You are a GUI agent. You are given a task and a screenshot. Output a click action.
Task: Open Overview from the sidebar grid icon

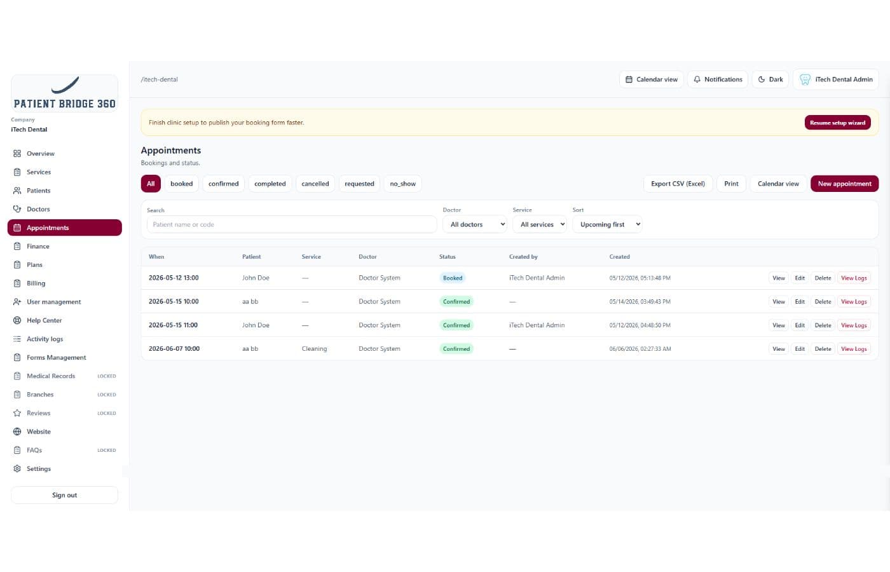point(17,154)
